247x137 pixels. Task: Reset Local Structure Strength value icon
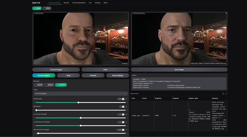pos(126,122)
